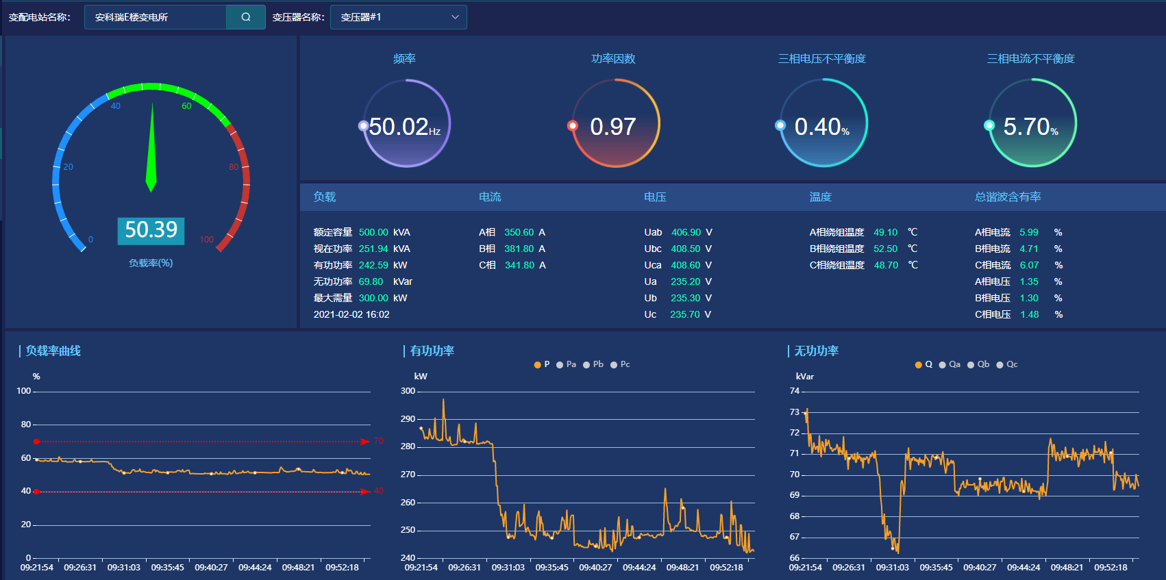Toggle the P series legend
Screen dimensions: 1166x580
[542, 364]
